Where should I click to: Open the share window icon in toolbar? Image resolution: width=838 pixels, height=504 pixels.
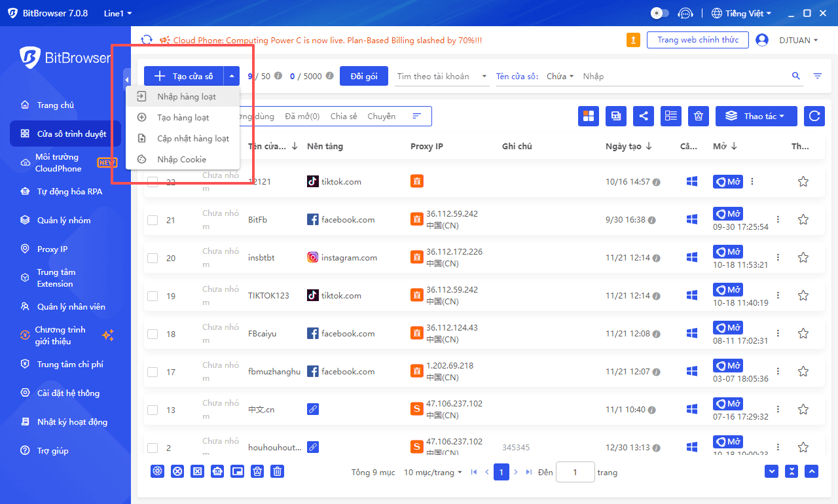pyautogui.click(x=643, y=116)
